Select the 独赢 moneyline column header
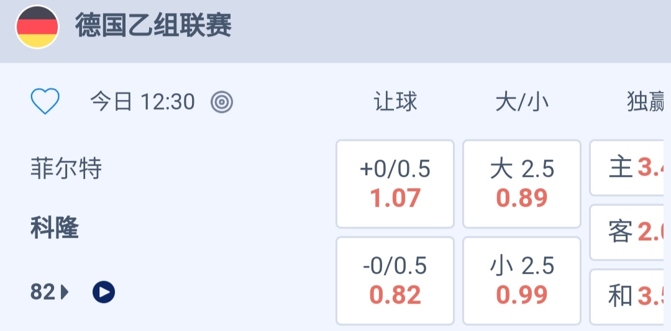This screenshot has width=671, height=331. point(646,102)
